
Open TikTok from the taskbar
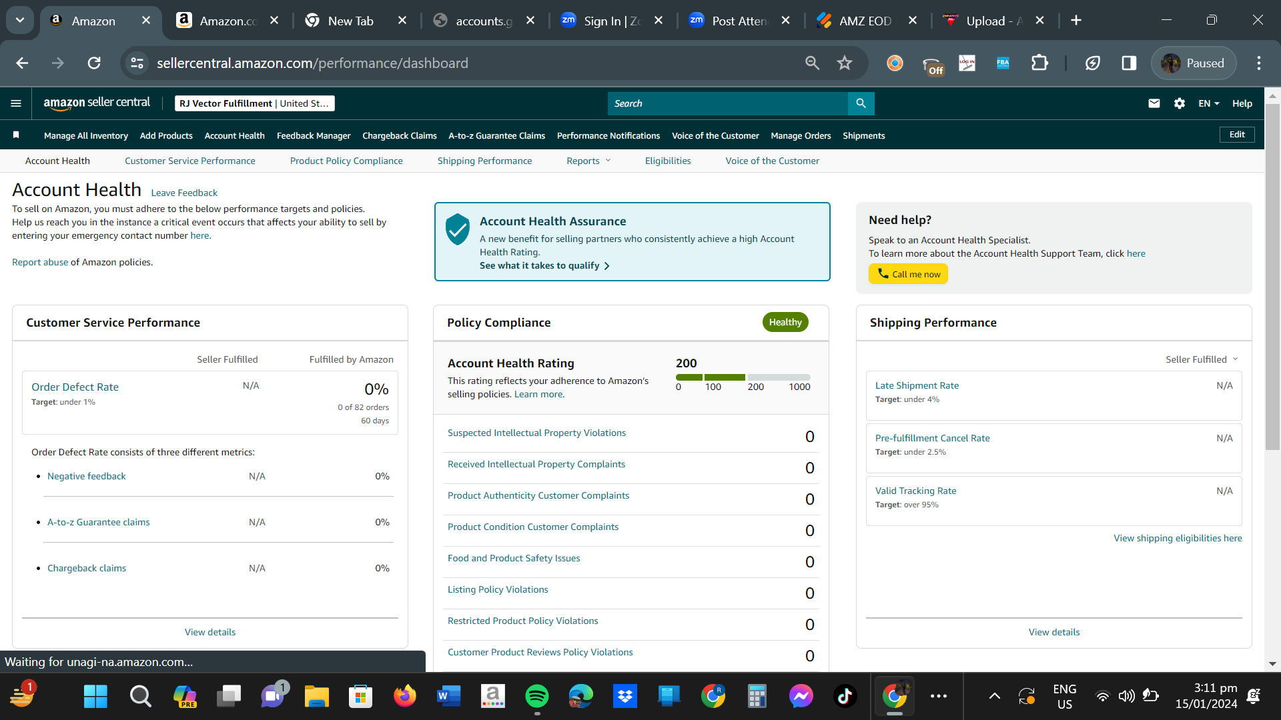pos(845,697)
